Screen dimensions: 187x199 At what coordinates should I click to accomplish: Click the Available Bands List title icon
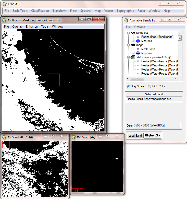pyautogui.click(x=126, y=20)
